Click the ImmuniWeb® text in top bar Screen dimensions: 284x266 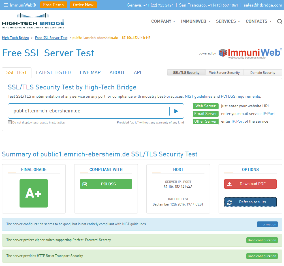point(23,5)
